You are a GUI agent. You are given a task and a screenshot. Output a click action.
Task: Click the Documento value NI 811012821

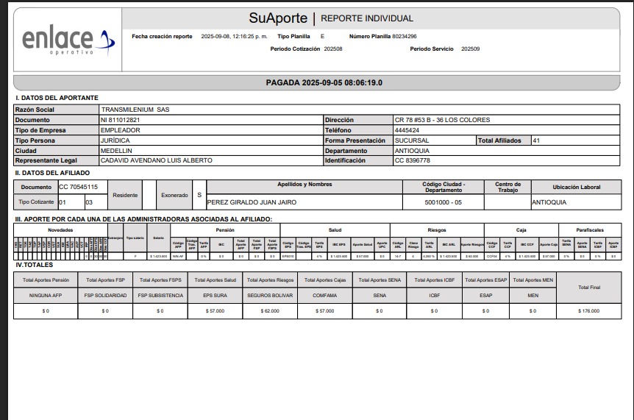[x=120, y=120]
